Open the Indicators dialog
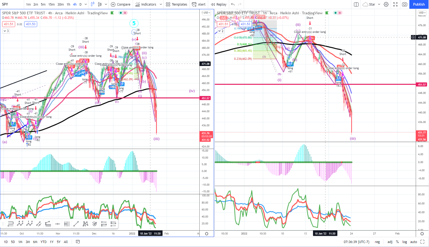This screenshot has height=247, width=429. pyautogui.click(x=146, y=4)
